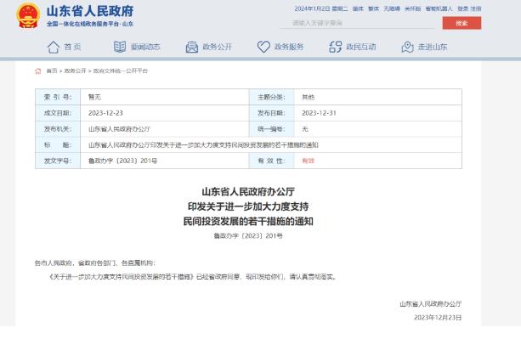Click the 发布日期 label cell
The image size is (521, 339).
coord(271,113)
